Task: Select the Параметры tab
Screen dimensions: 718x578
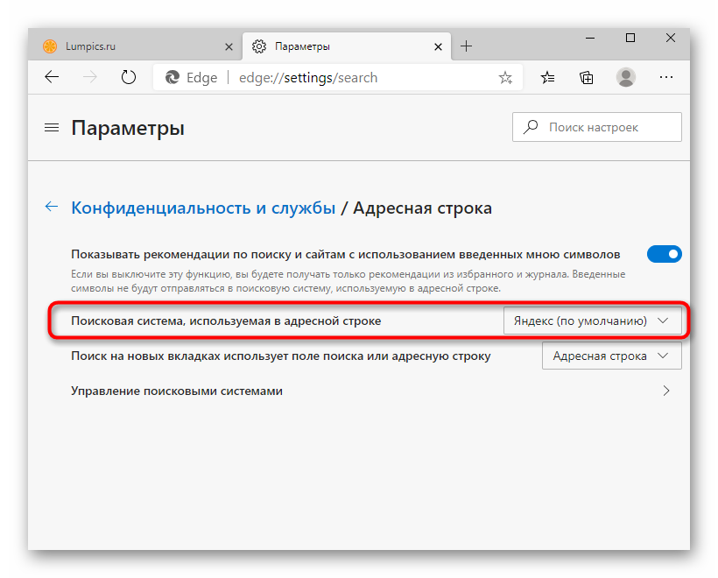Action: (x=347, y=46)
